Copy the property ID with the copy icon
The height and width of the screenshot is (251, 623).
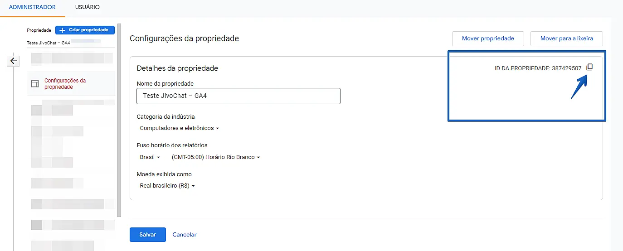[589, 68]
